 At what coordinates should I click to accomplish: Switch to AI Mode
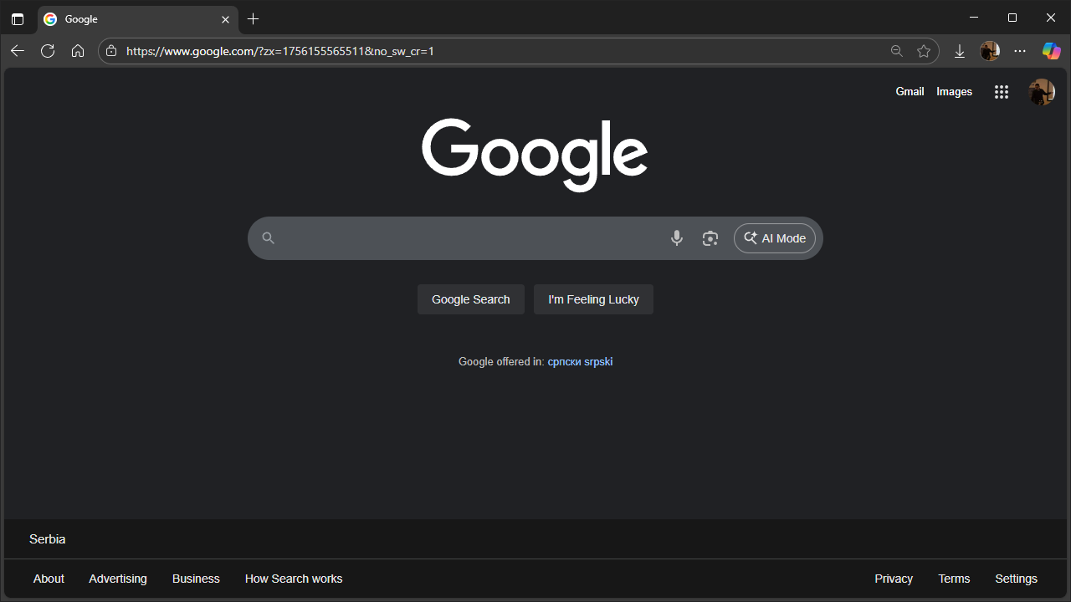pyautogui.click(x=775, y=238)
